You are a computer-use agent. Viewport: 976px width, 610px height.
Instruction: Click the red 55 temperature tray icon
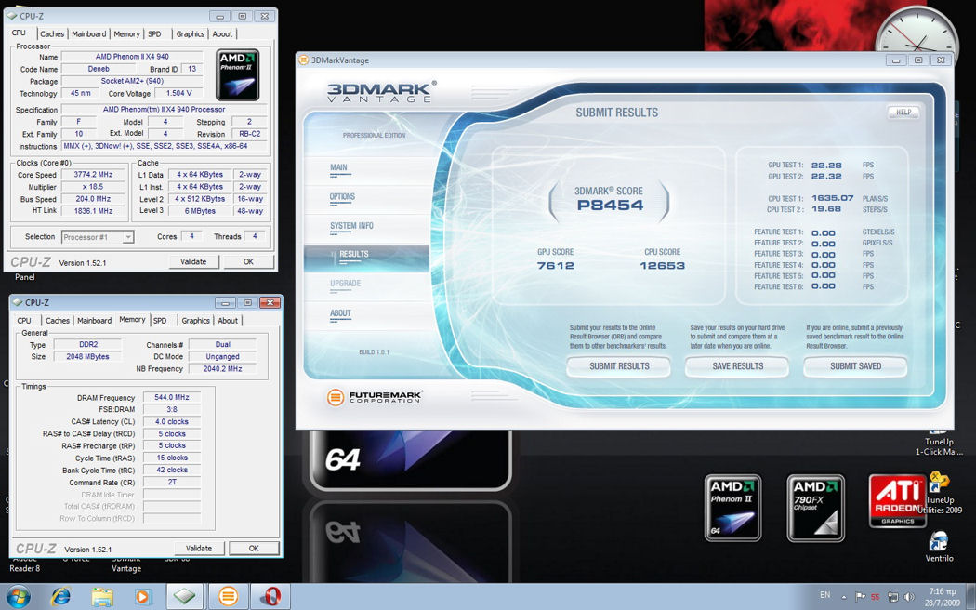876,596
